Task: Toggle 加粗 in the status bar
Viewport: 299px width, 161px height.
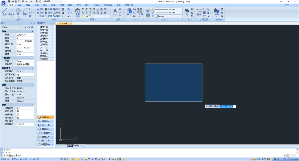Action: pyautogui.click(x=258, y=159)
